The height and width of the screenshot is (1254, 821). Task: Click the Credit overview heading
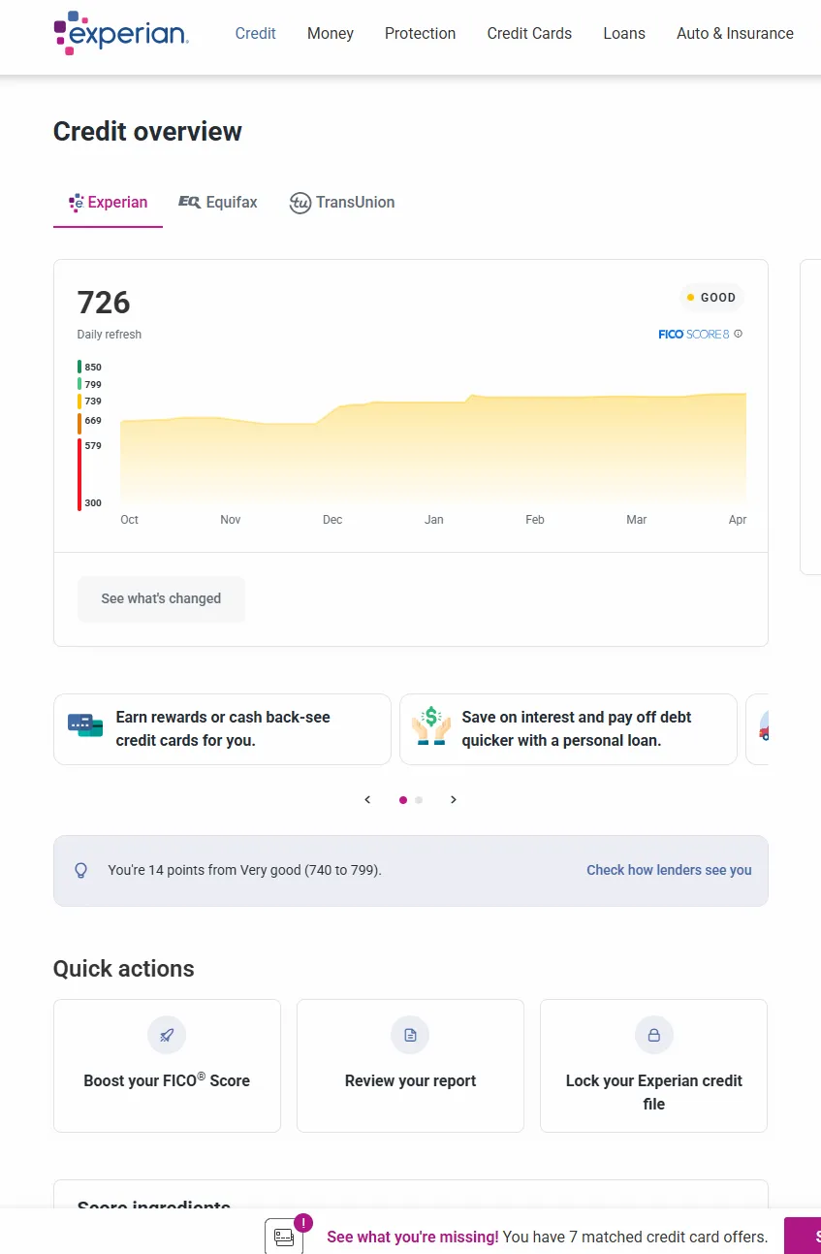147,132
